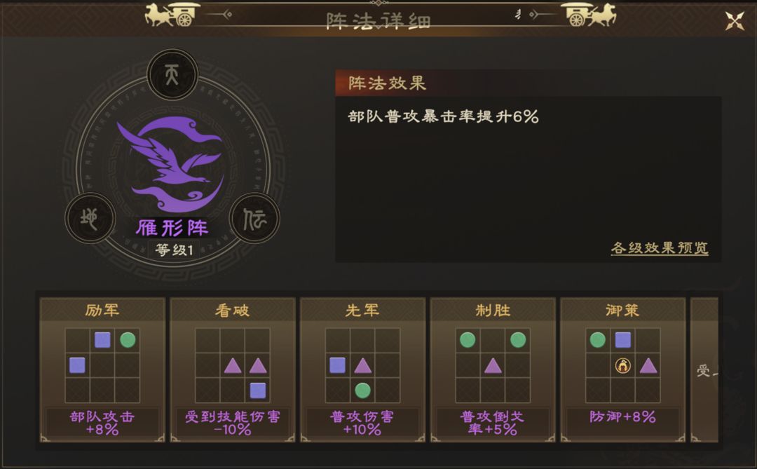Select the 励军 formation card
Screen dimensions: 757x469
[102, 370]
